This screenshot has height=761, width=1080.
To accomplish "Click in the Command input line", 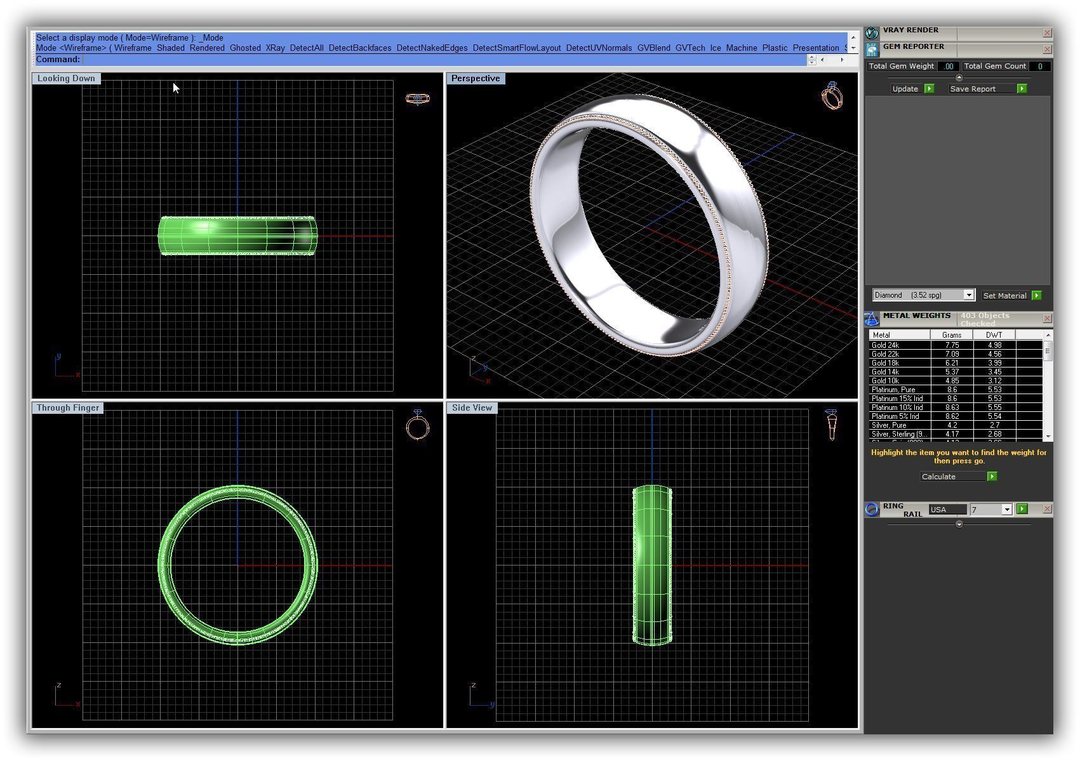I will tap(444, 60).
